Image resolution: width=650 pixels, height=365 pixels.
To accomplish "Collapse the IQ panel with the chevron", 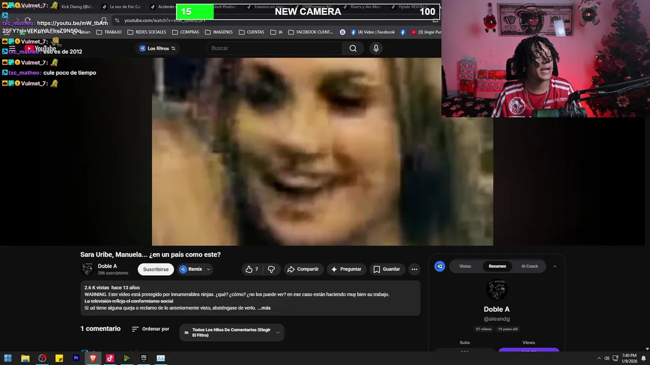I will click(x=555, y=266).
